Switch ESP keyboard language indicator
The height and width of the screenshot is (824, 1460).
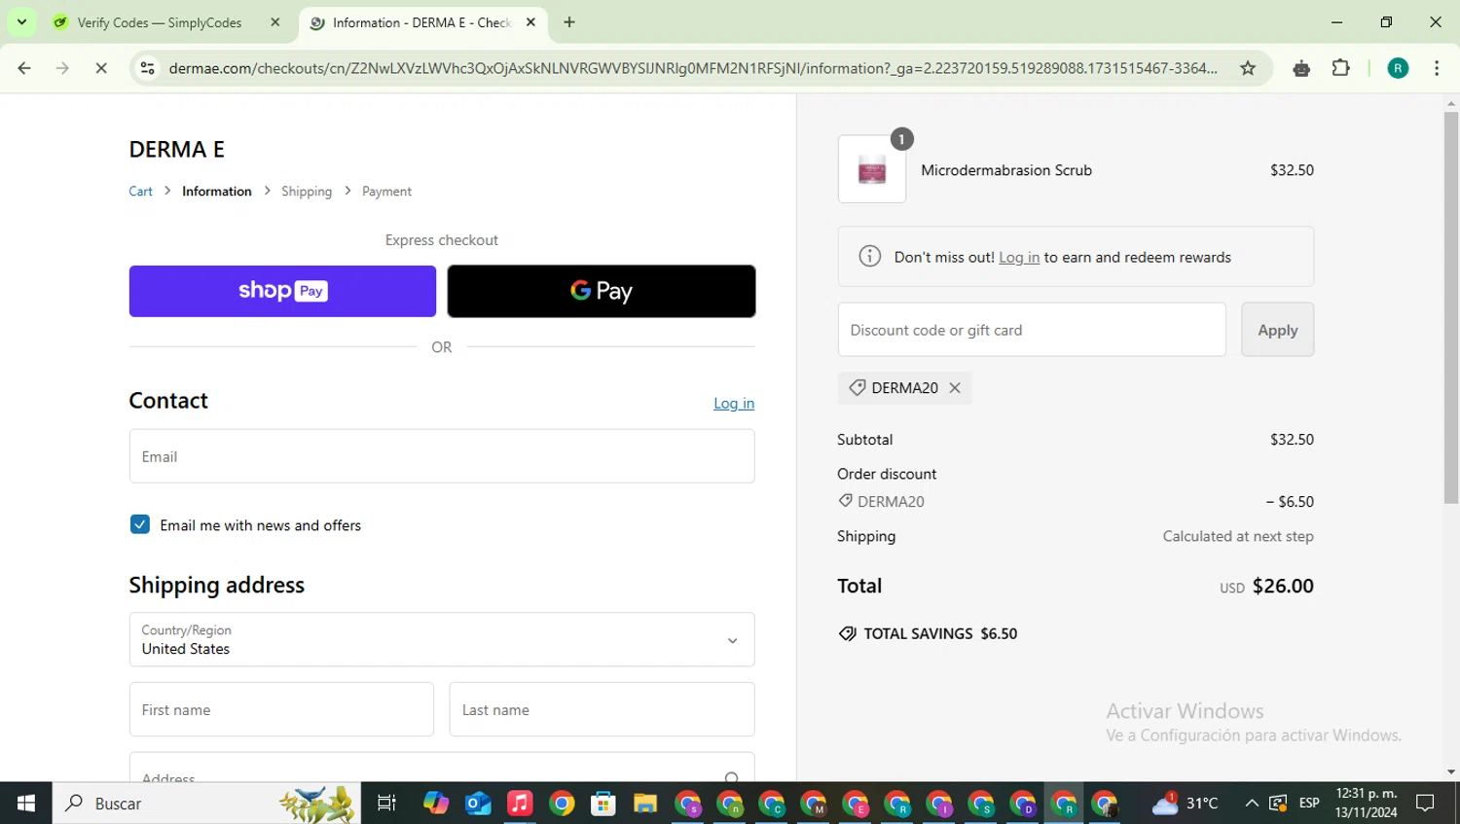point(1309,803)
